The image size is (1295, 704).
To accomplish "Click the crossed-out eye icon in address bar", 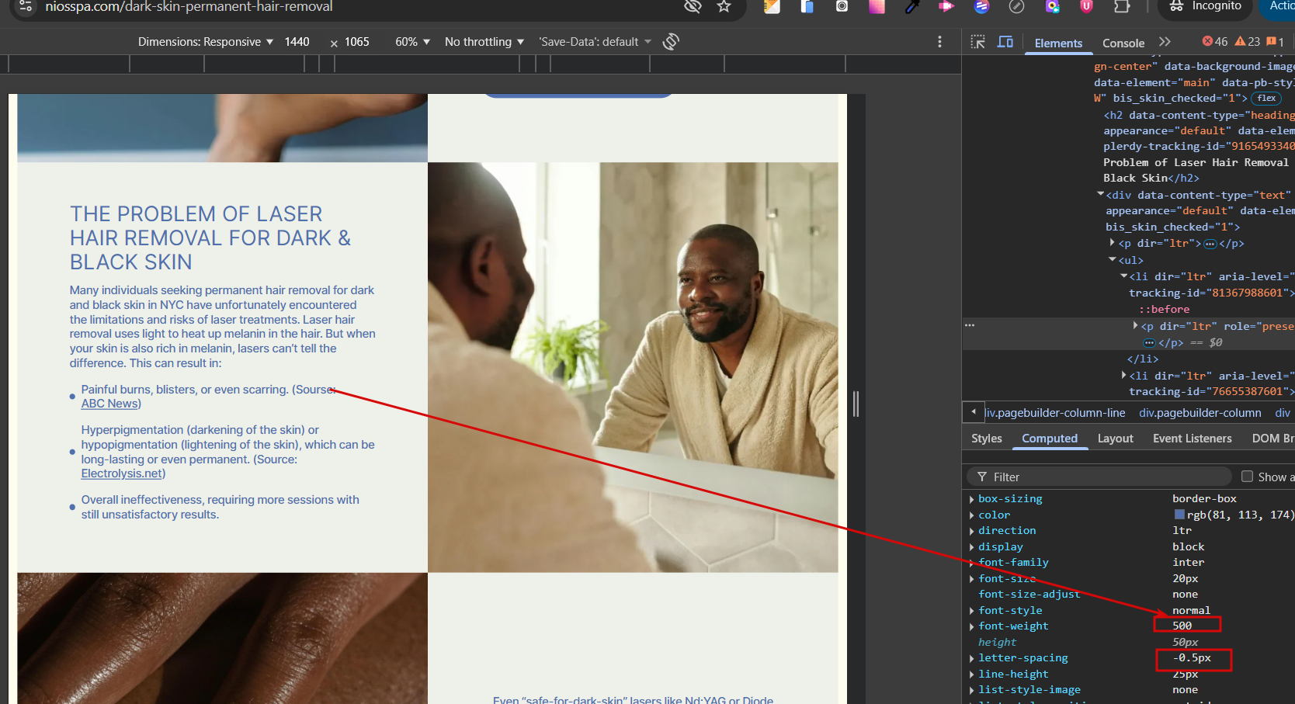I will click(x=693, y=7).
